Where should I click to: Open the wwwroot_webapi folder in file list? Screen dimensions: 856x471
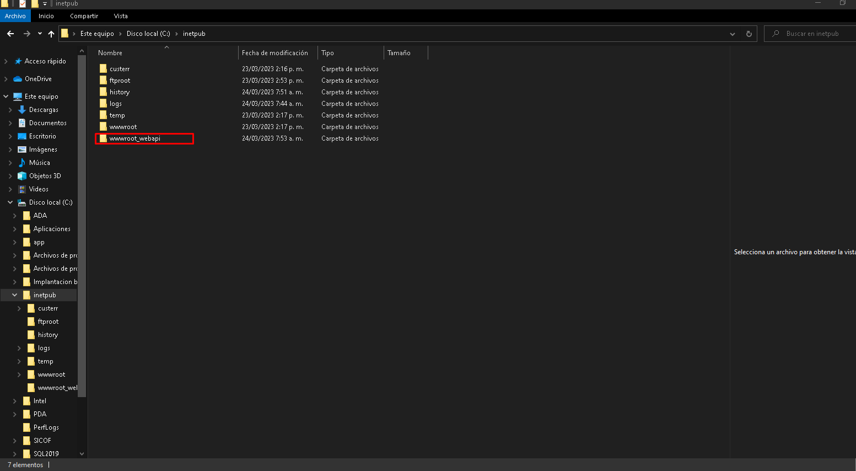134,138
